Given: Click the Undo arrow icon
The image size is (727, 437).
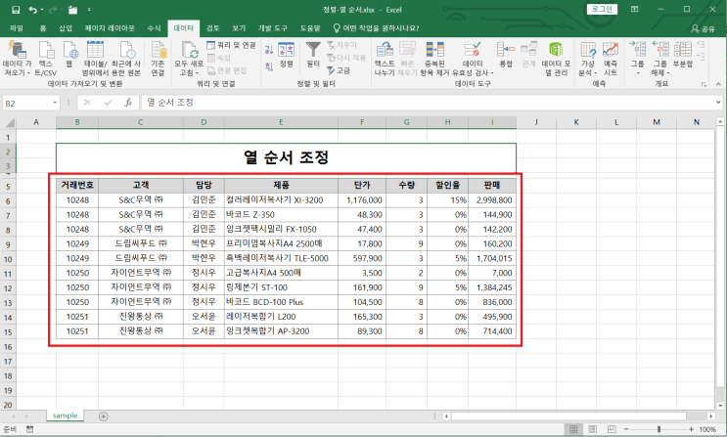Looking at the screenshot, I should [x=32, y=10].
